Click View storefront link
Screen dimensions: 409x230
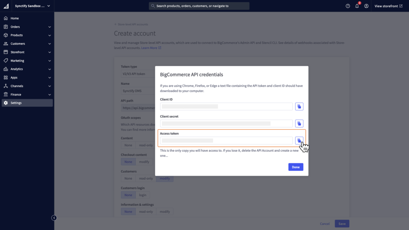[388, 6]
